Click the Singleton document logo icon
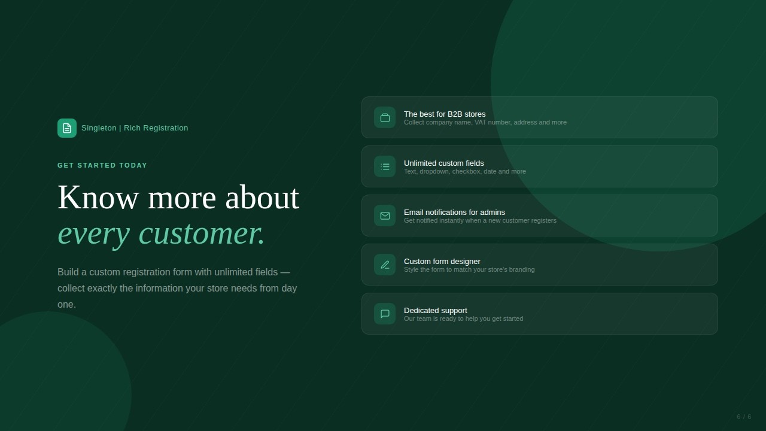This screenshot has height=431, width=766. 67,128
